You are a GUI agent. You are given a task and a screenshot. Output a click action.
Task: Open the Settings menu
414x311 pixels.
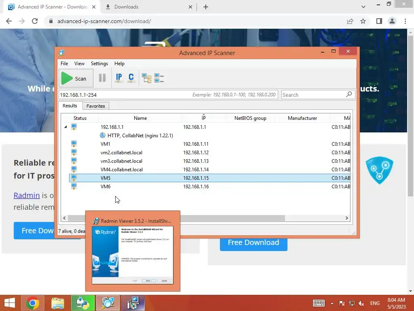[x=99, y=64]
